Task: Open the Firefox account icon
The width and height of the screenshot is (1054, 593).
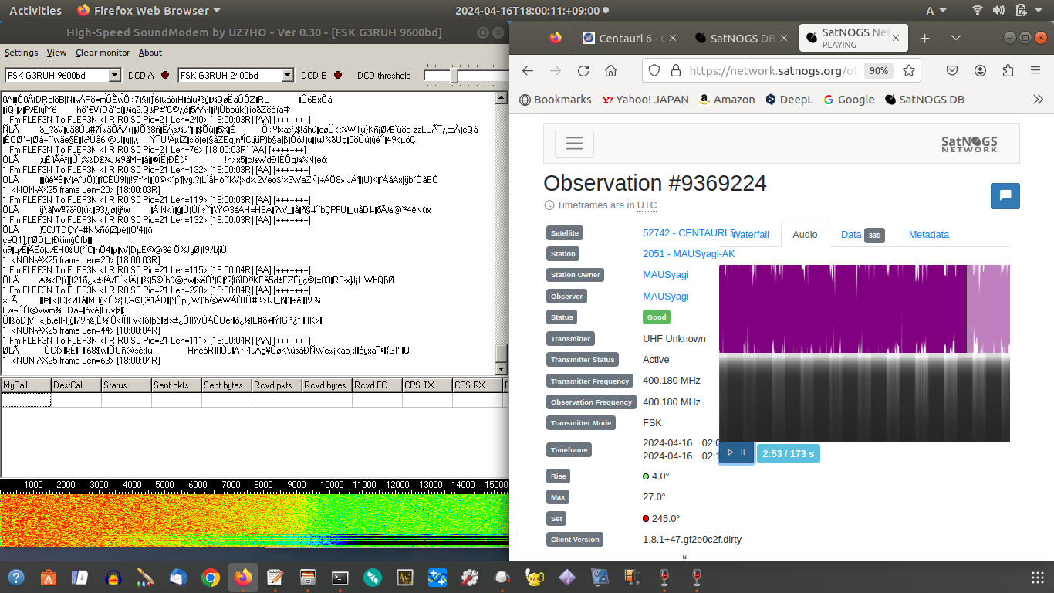Action: tap(980, 70)
